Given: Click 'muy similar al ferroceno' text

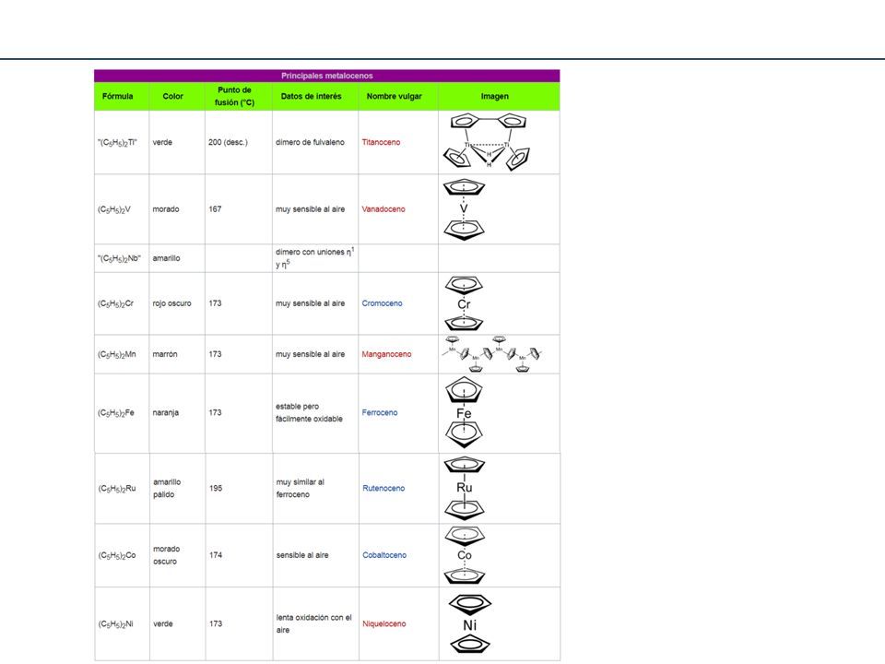Looking at the screenshot, I should tap(301, 488).
